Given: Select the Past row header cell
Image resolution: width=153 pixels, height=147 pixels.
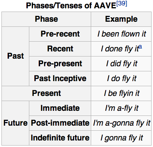Looking at the screenshot, I should click(x=16, y=56).
